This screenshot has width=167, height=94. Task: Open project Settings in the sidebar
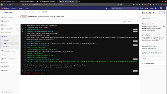[6, 70]
